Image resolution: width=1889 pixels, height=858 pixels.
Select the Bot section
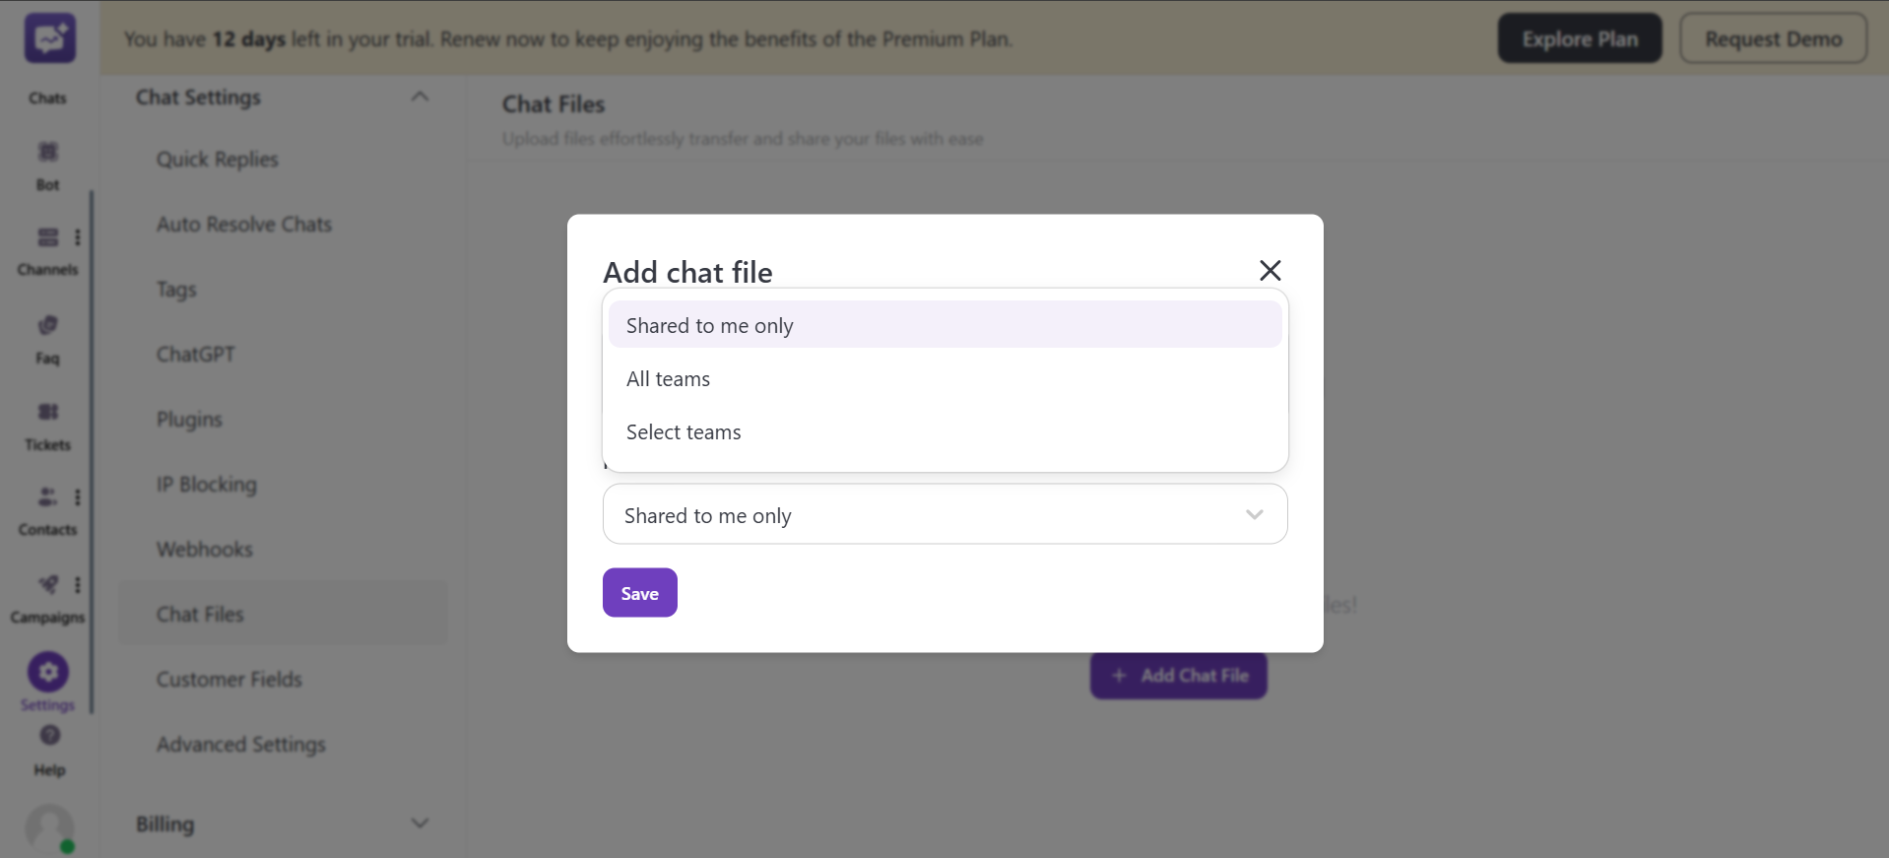[x=47, y=163]
